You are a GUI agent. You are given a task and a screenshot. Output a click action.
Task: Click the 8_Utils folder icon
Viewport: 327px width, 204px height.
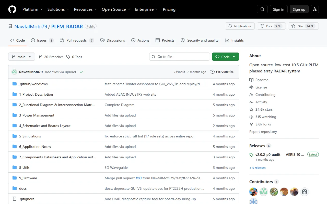15,168
